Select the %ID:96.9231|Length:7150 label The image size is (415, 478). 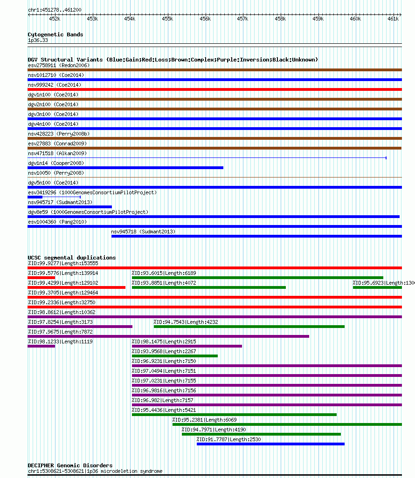coord(164,361)
